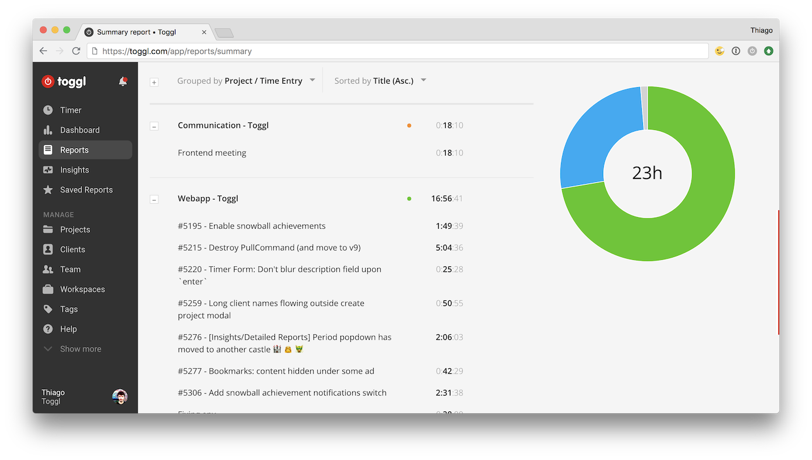The height and width of the screenshot is (460, 812).
Task: Open a new browser tab
Action: [x=224, y=33]
